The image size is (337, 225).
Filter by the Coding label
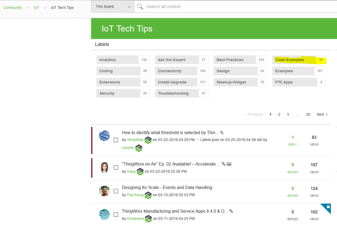[123, 71]
